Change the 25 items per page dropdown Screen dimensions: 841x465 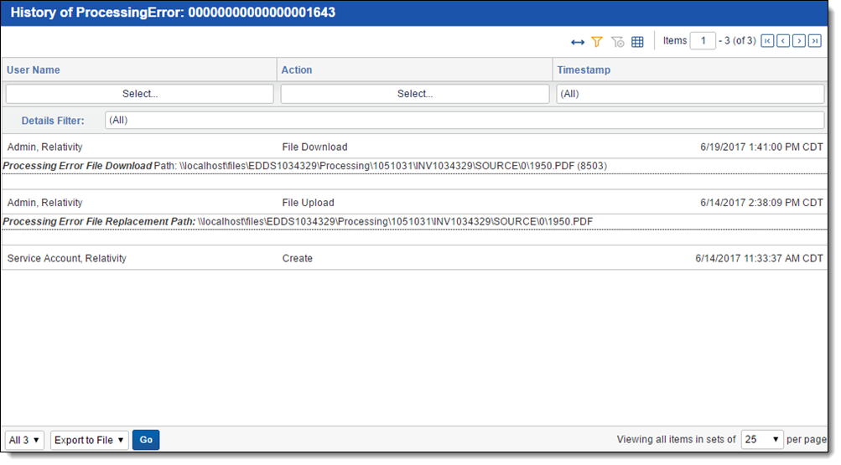762,440
